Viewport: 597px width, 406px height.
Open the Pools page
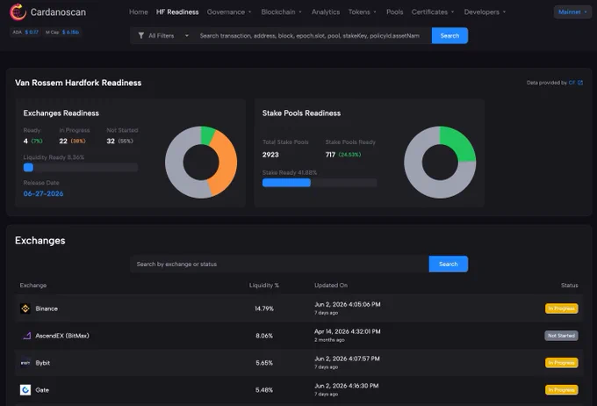tap(394, 11)
